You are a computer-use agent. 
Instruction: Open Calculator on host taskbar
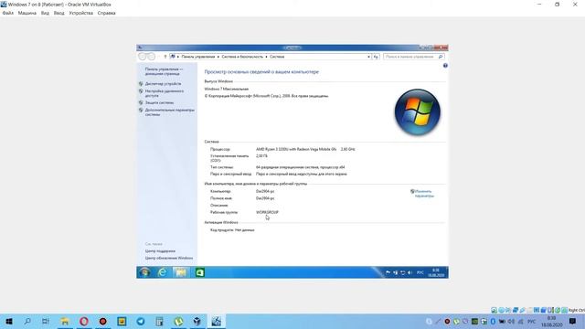(x=160, y=321)
